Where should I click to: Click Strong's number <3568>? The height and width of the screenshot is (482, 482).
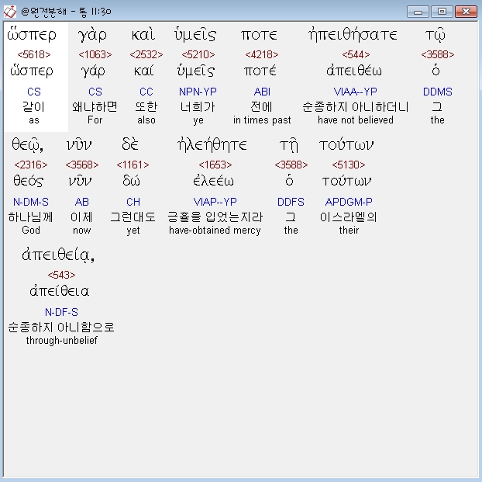click(82, 165)
